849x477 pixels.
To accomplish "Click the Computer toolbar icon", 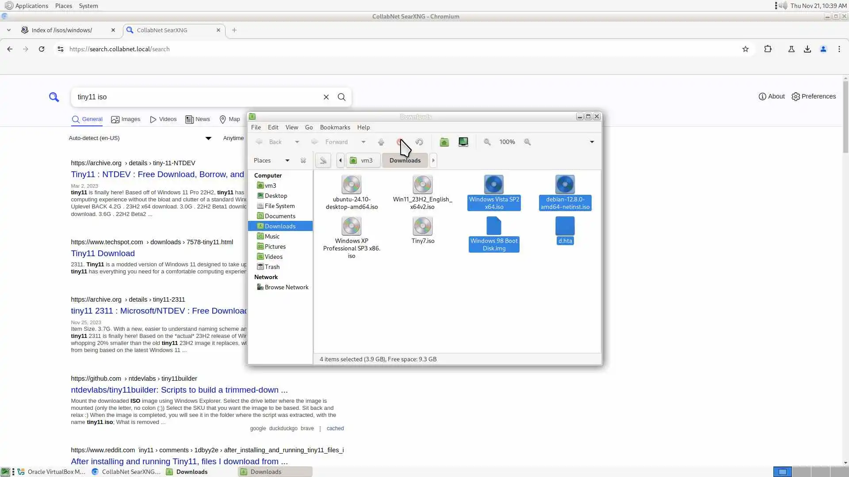I will point(463,142).
